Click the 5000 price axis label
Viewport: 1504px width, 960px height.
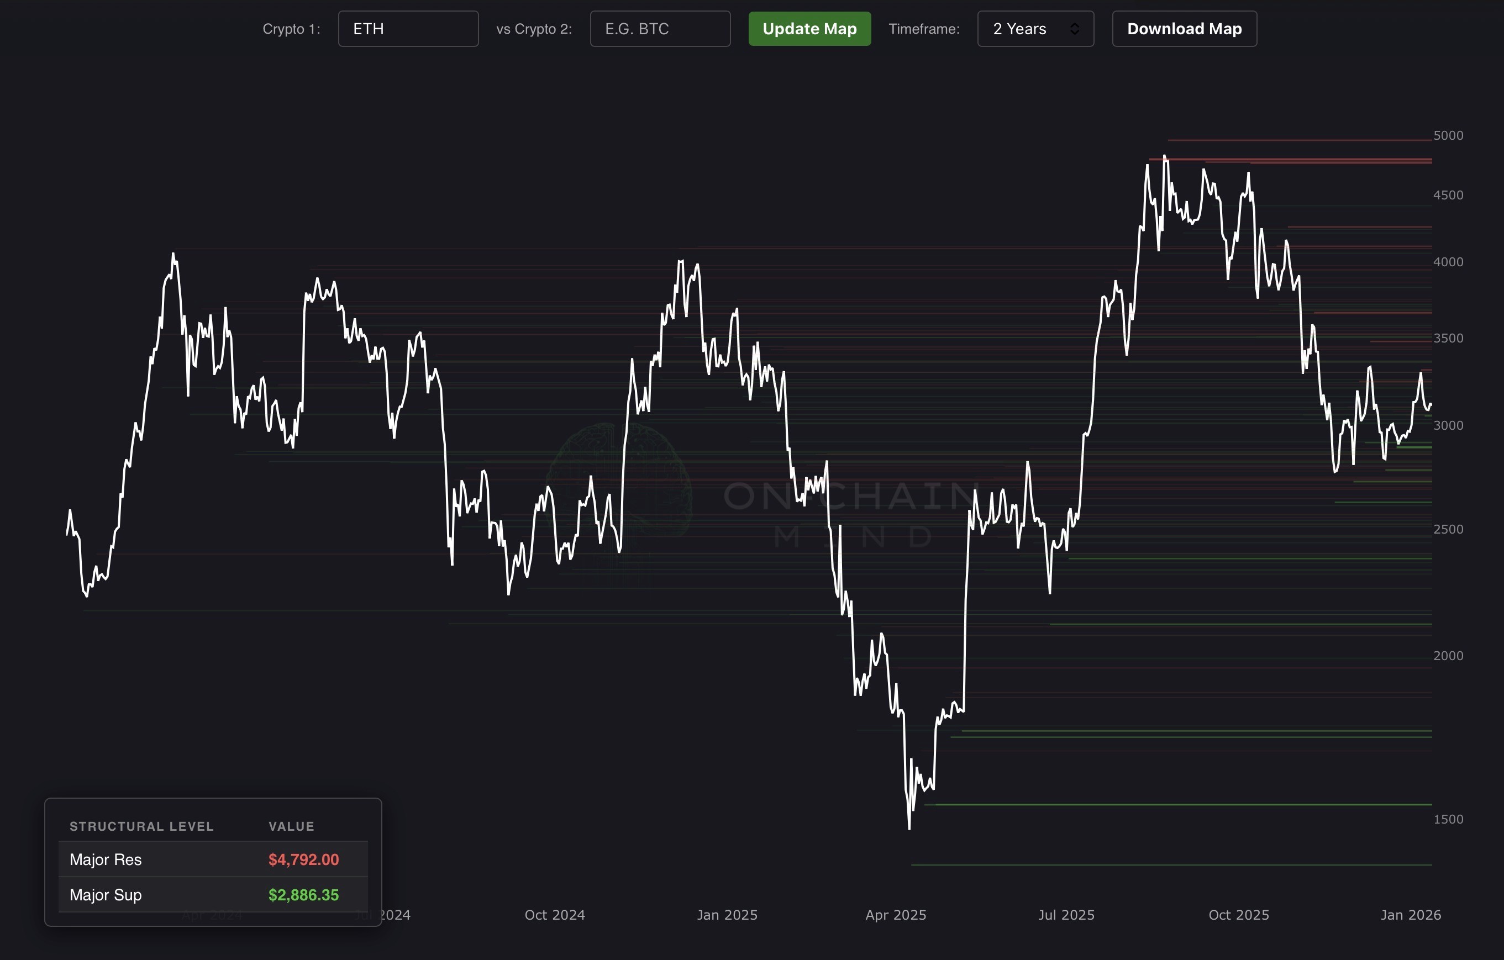(1448, 135)
